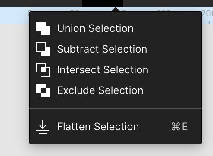The image size is (213, 156).
Task: Click the Exclude Selection shape icon
Action: pos(43,90)
